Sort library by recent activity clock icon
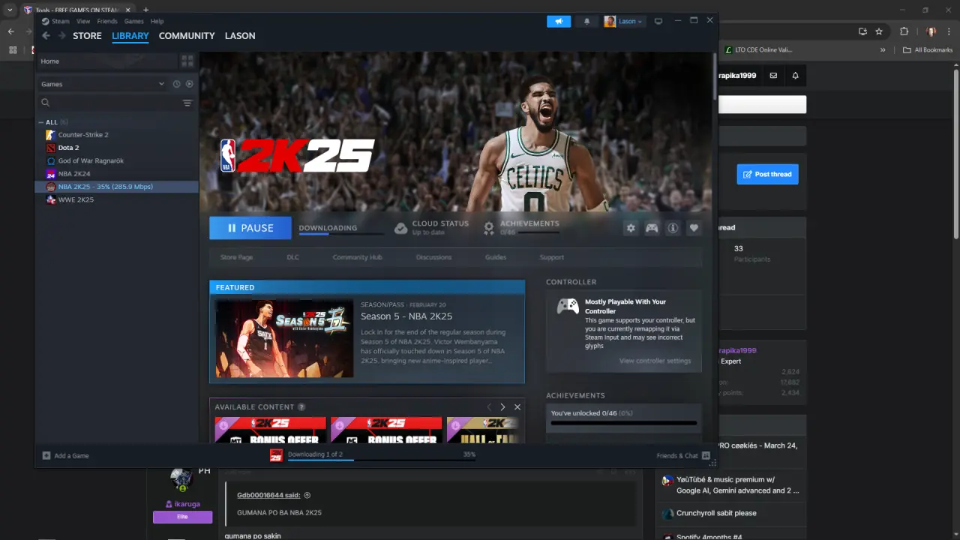Image resolution: width=960 pixels, height=540 pixels. tap(176, 84)
